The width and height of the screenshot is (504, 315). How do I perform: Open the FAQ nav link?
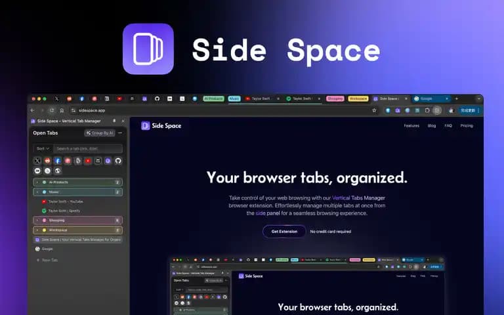[x=448, y=126]
